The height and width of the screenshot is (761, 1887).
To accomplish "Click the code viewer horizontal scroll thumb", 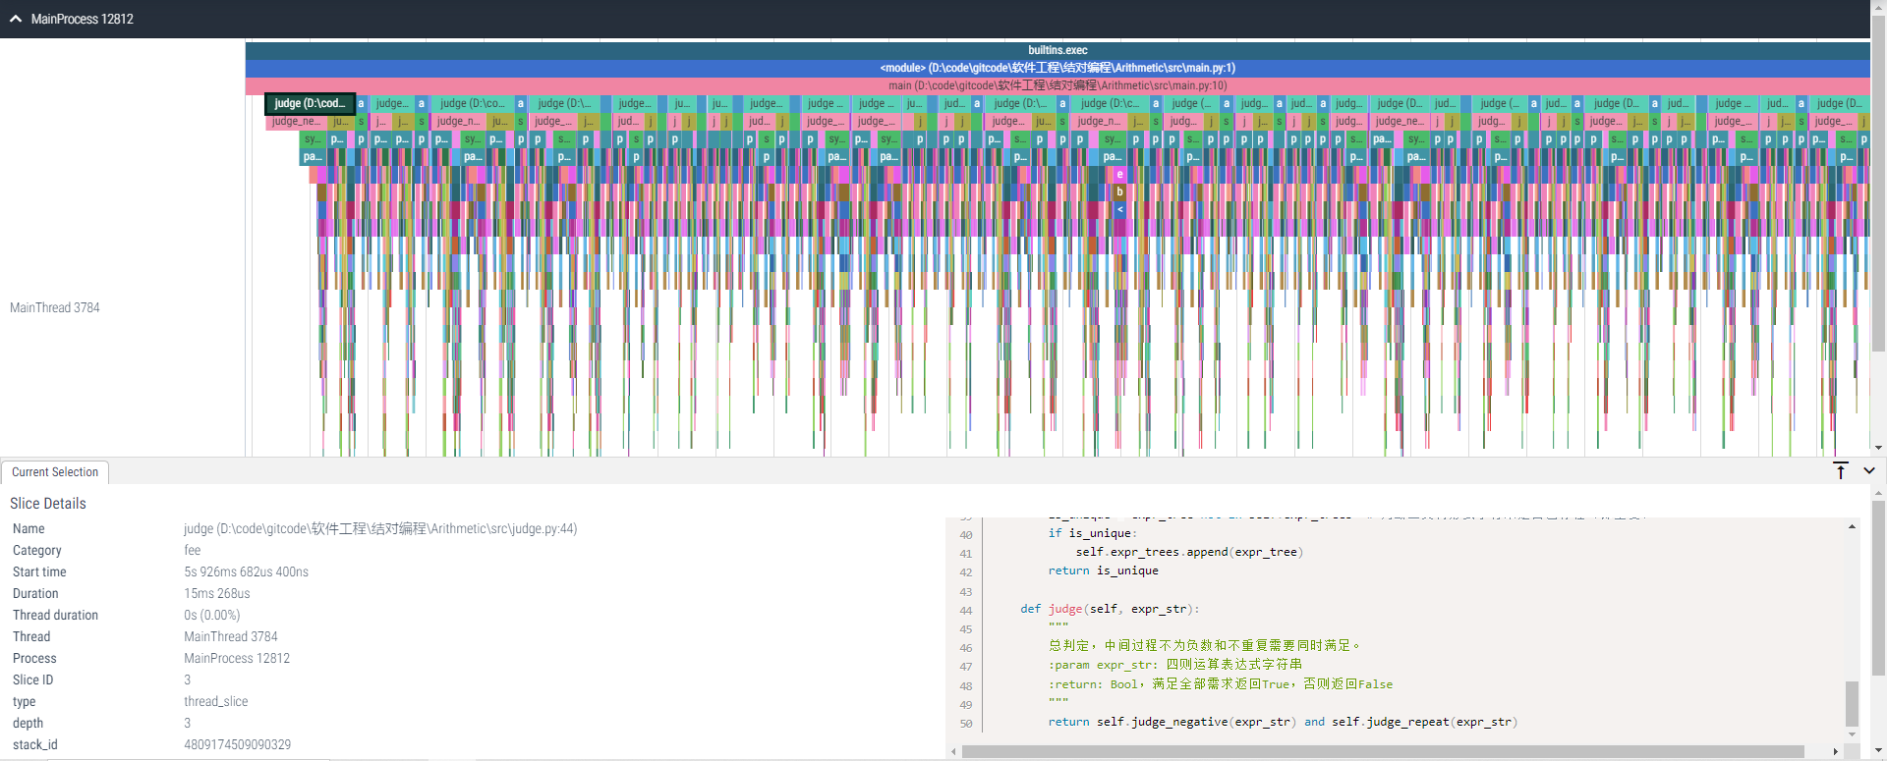I will click(x=1383, y=752).
